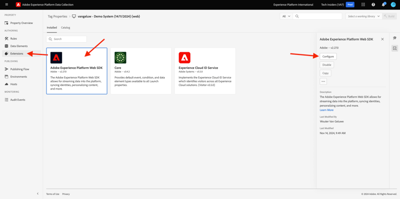Image resolution: width=400 pixels, height=199 pixels.
Task: Click the Extensions sidebar icon
Action: tap(6, 53)
